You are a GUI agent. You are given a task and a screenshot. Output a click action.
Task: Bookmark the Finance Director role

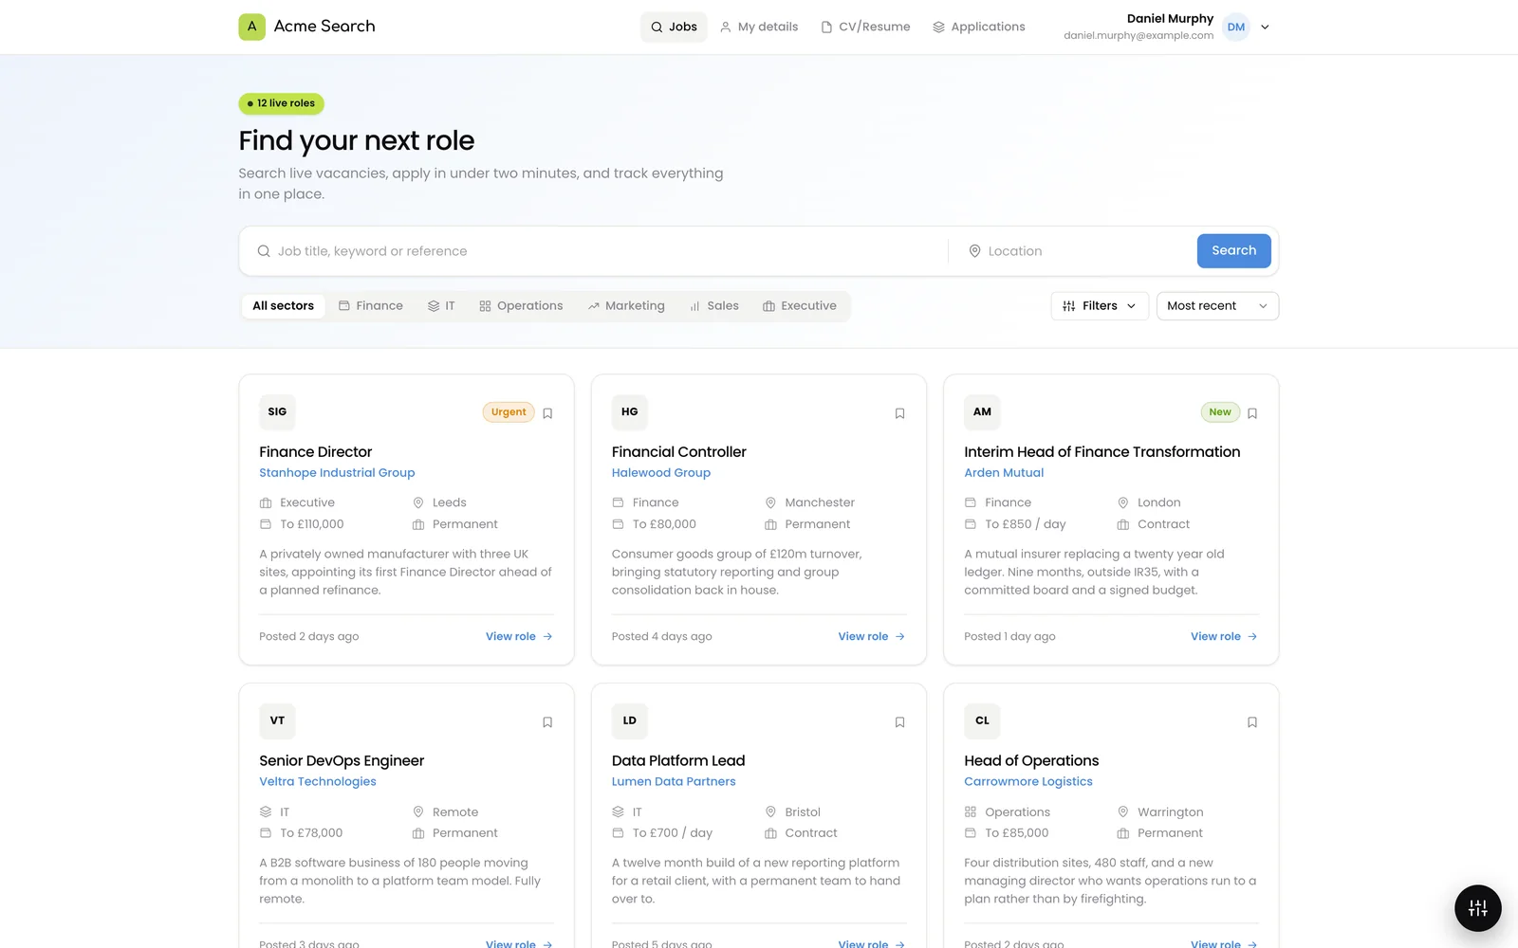point(547,413)
